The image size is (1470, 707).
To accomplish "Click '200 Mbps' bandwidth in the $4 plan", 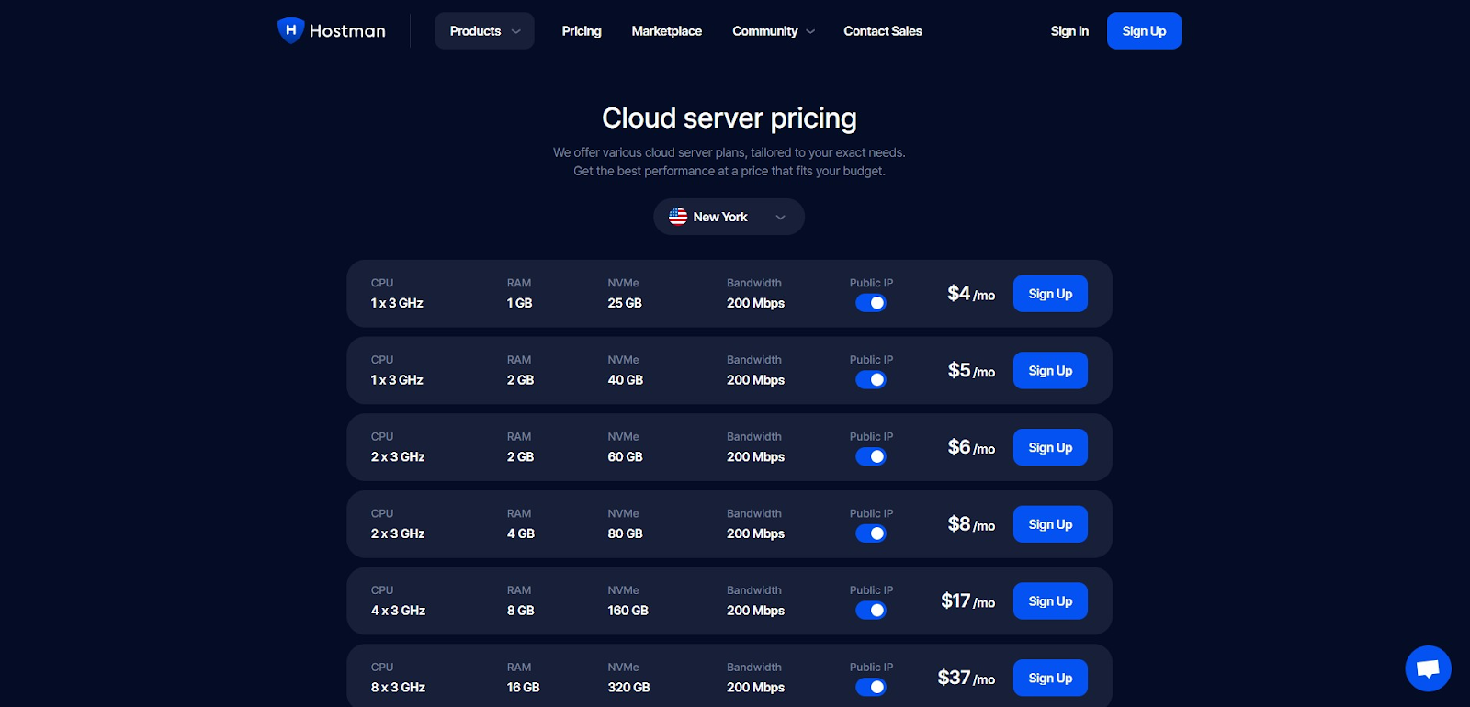I will point(755,303).
